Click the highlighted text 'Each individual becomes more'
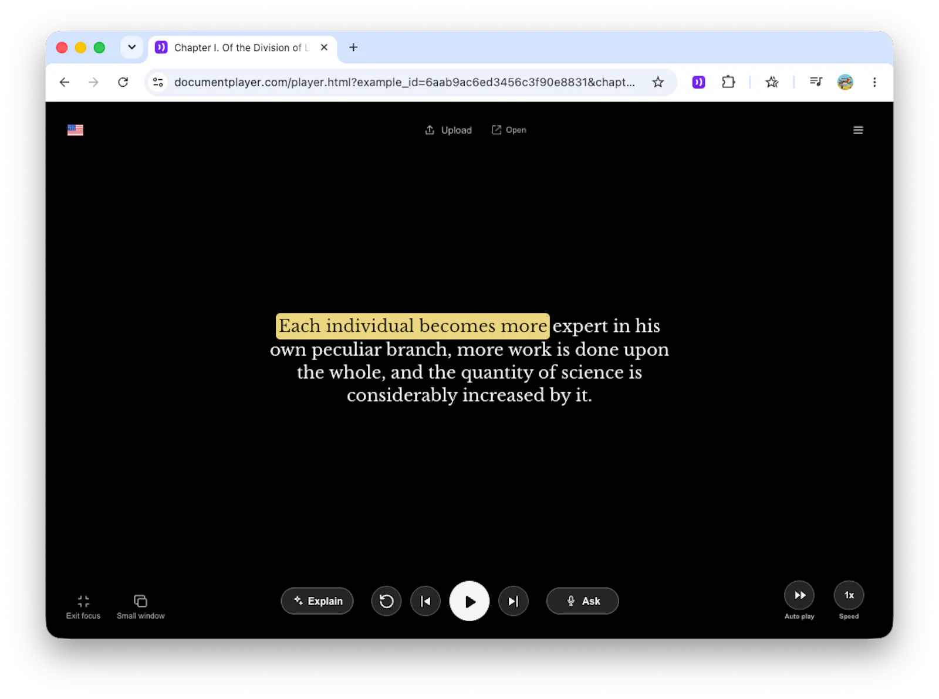The width and height of the screenshot is (939, 699). pyautogui.click(x=413, y=326)
